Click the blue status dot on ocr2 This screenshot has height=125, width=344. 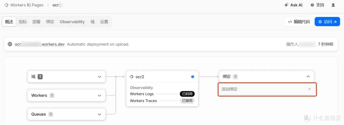click(x=193, y=77)
